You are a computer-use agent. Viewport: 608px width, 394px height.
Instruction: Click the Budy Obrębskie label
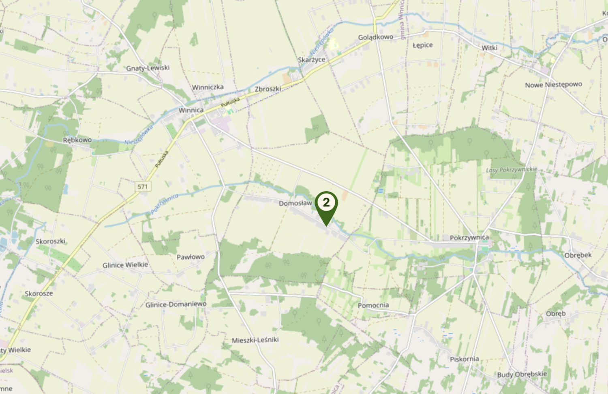522,374
